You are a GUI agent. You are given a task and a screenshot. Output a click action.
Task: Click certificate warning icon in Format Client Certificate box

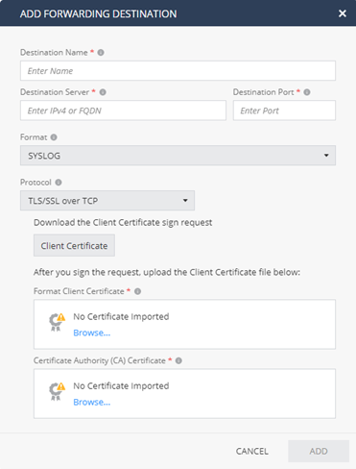[57, 322]
